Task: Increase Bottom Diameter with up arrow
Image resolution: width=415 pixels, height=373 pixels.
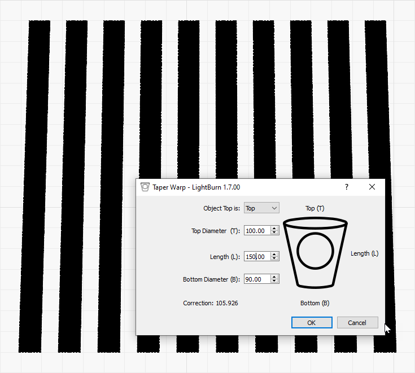Action: (274, 277)
